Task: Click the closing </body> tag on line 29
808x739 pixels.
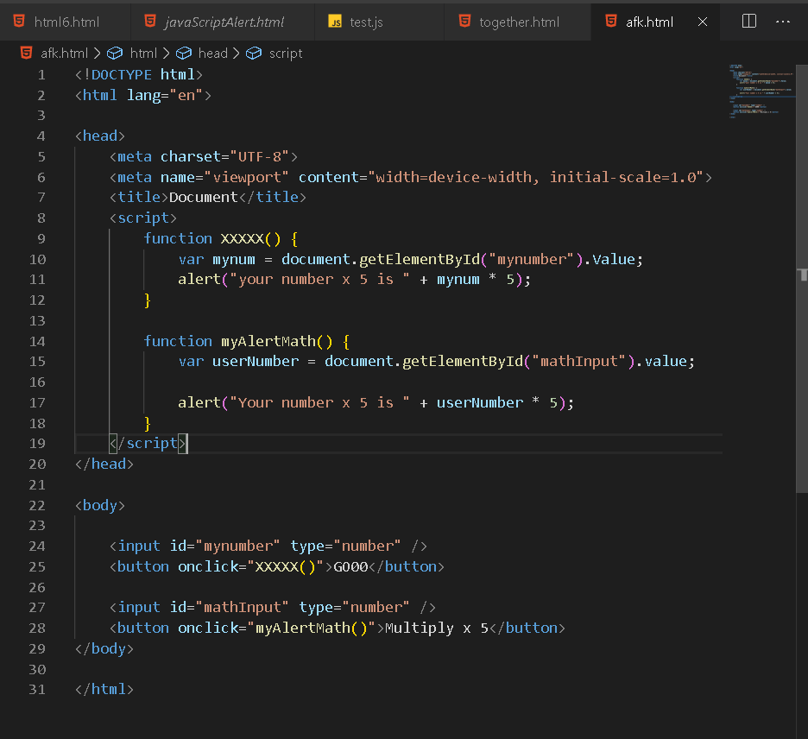Action: pyautogui.click(x=104, y=648)
